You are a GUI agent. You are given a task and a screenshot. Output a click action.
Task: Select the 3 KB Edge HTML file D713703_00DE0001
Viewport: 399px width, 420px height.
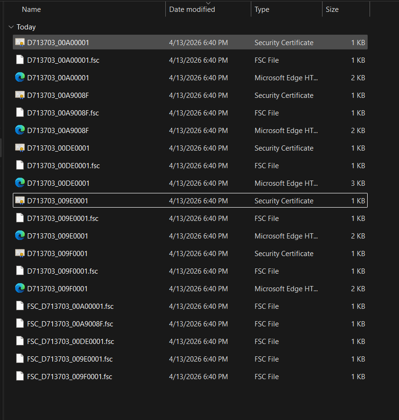(58, 183)
